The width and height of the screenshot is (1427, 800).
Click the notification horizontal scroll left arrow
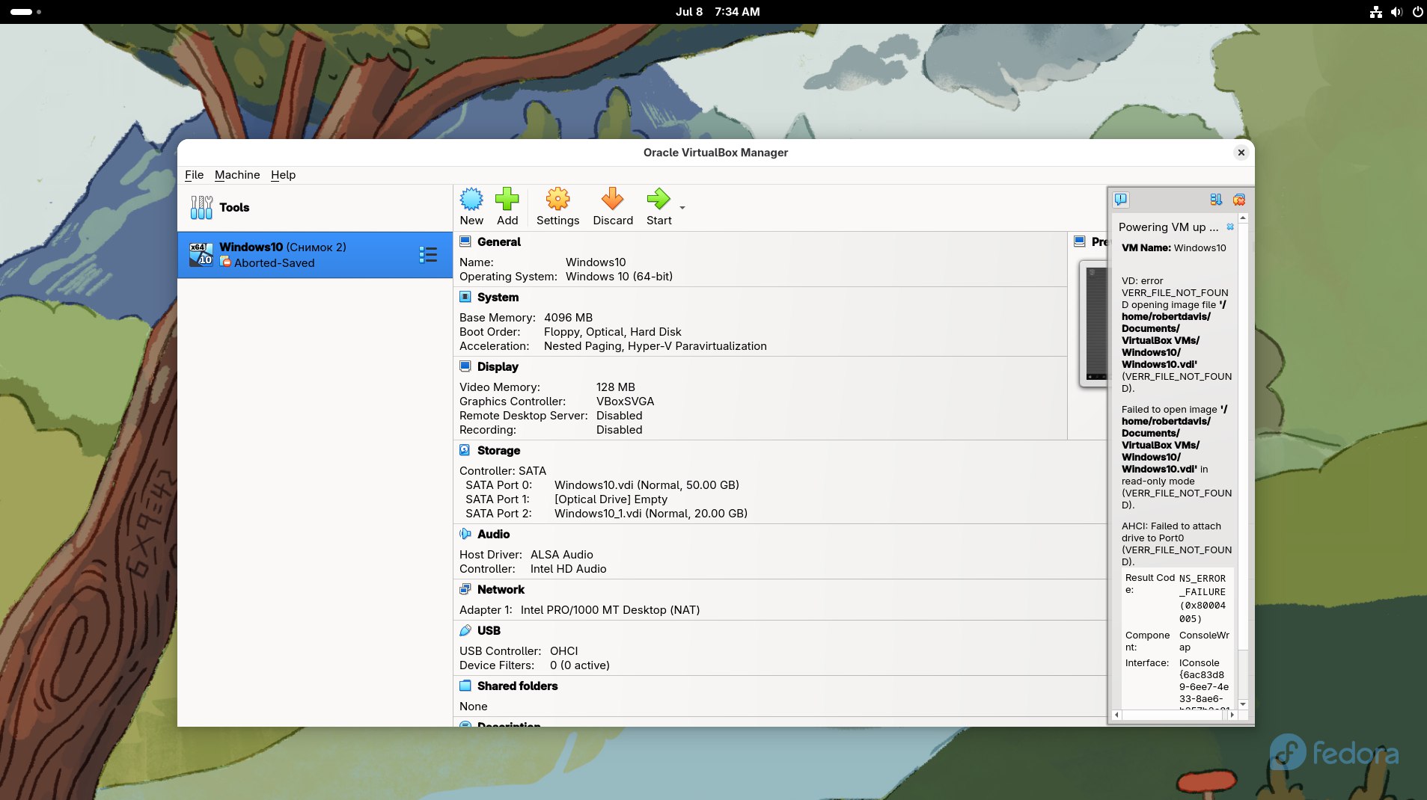[x=1116, y=715]
